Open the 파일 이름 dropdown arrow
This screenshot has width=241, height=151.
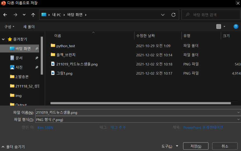238,112
